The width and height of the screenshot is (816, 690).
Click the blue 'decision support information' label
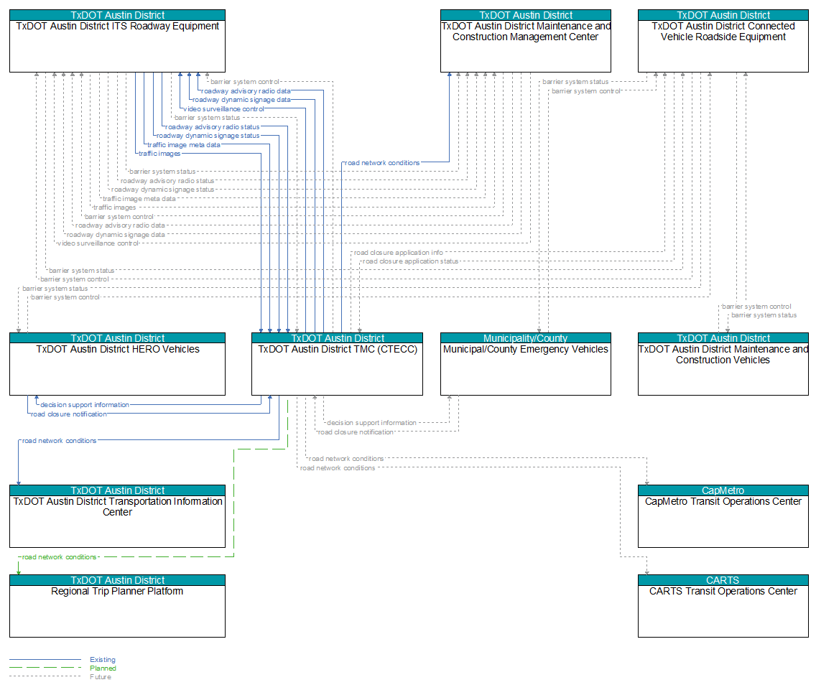[x=85, y=405]
